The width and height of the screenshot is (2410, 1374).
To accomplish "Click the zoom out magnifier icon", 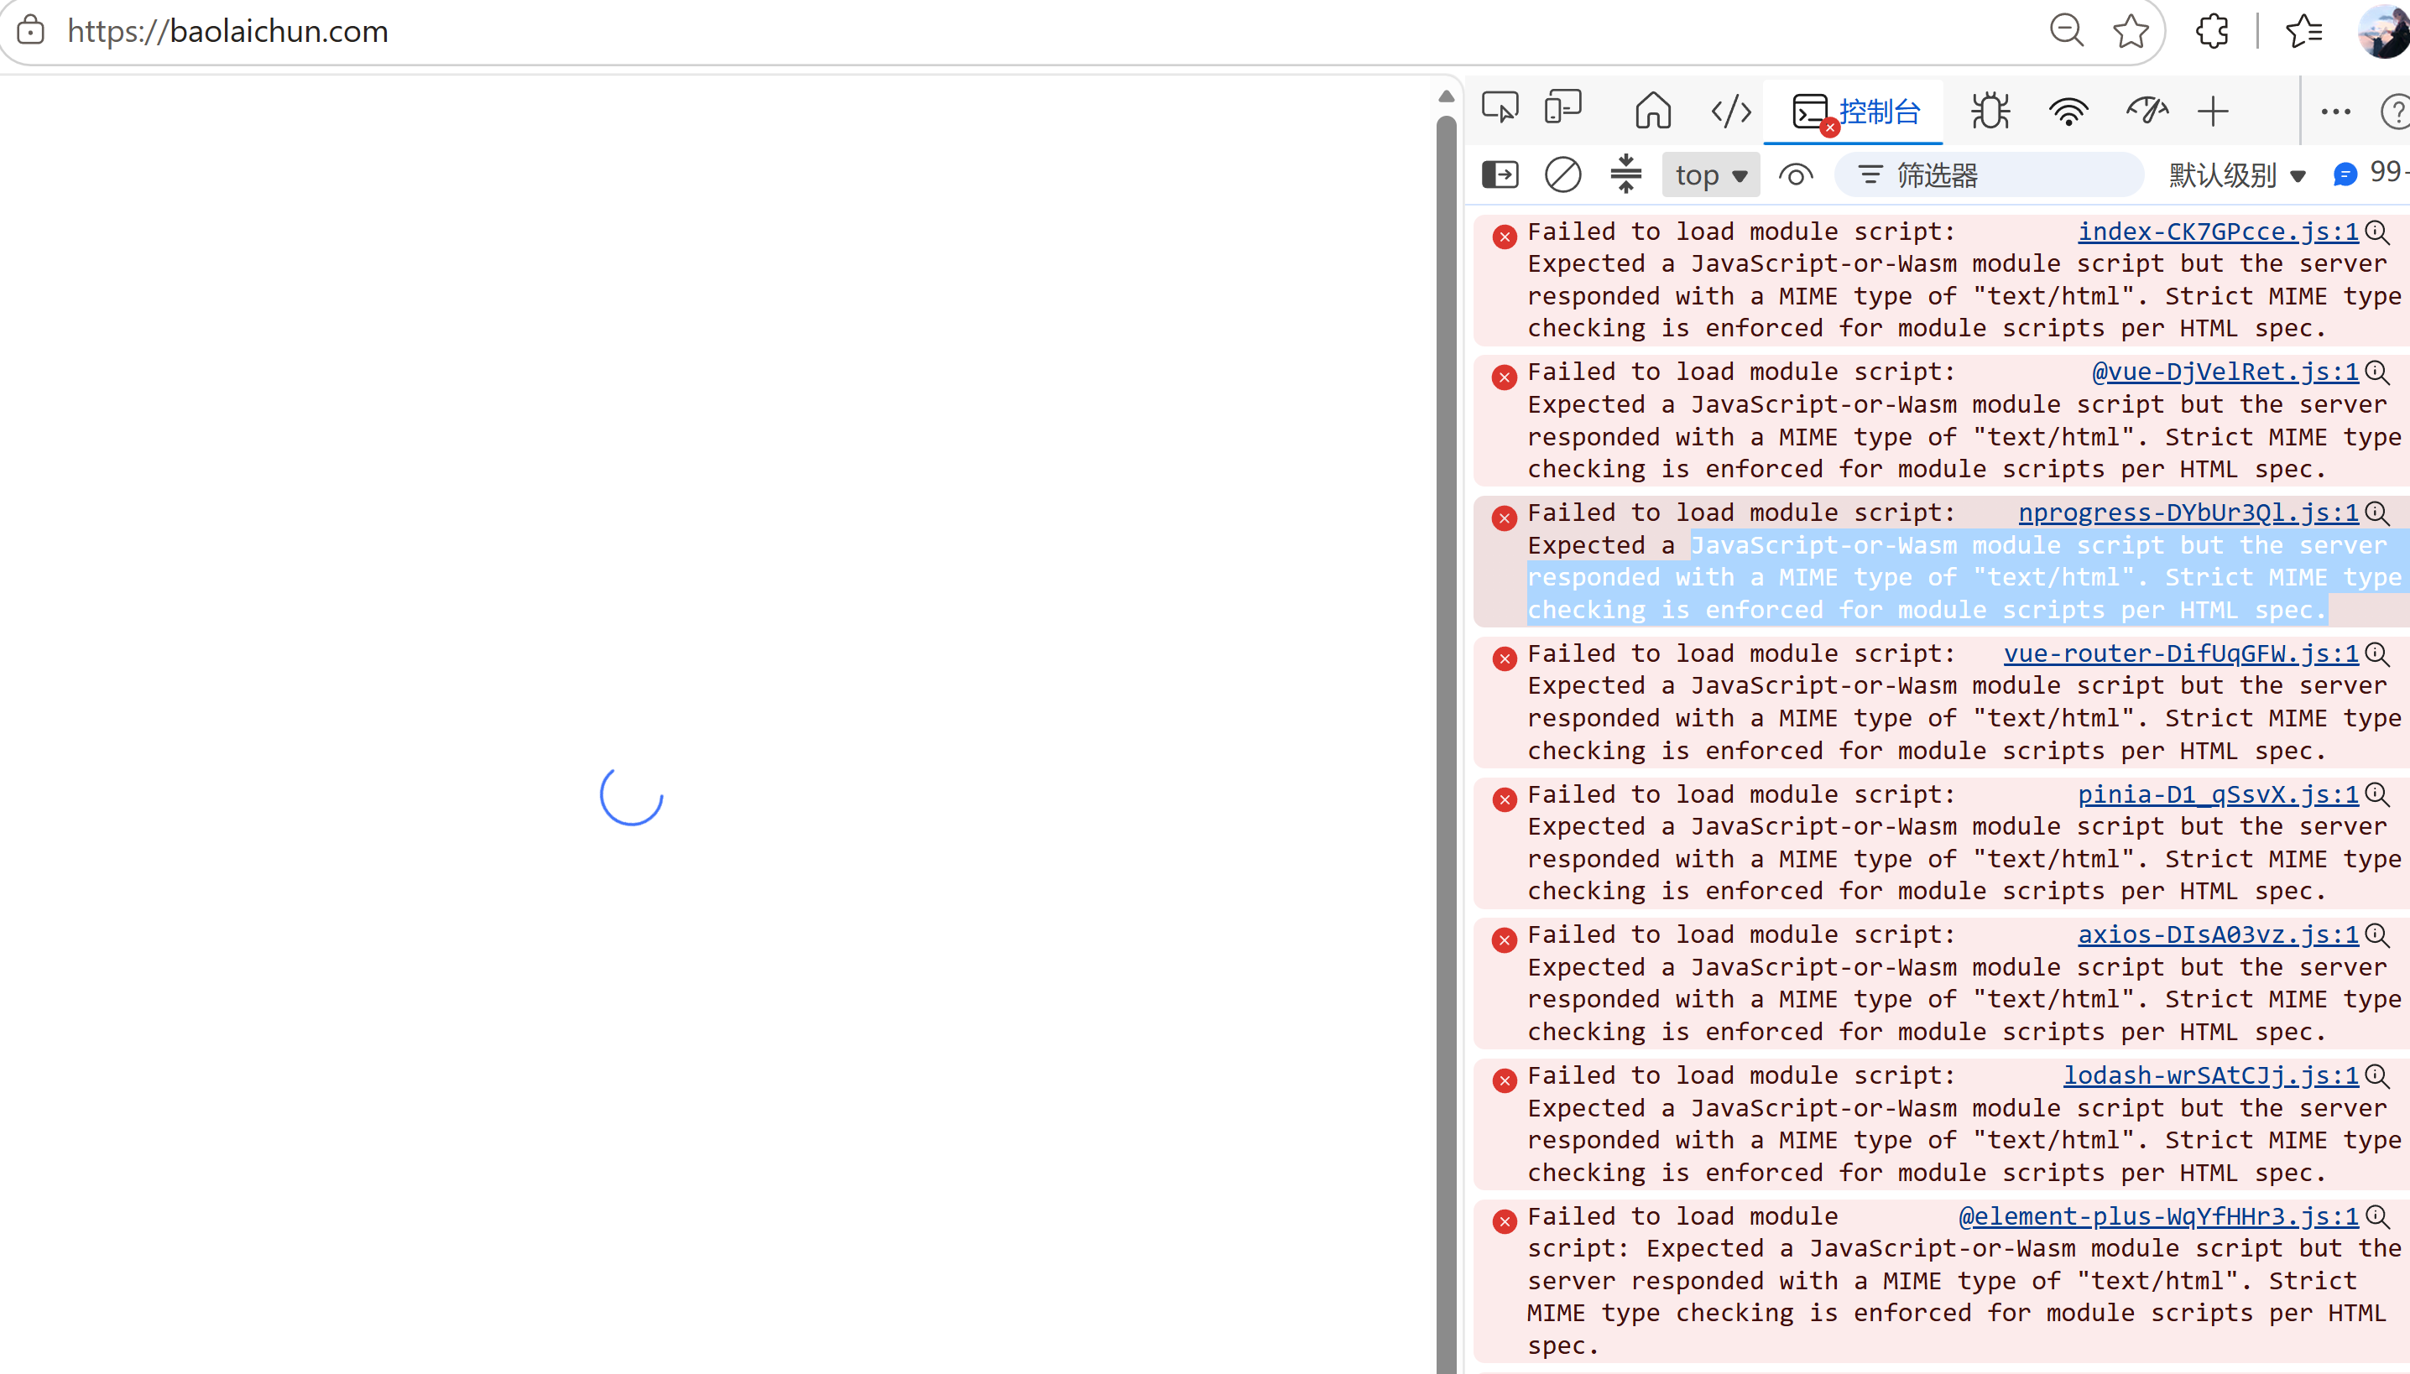I will [x=2067, y=30].
